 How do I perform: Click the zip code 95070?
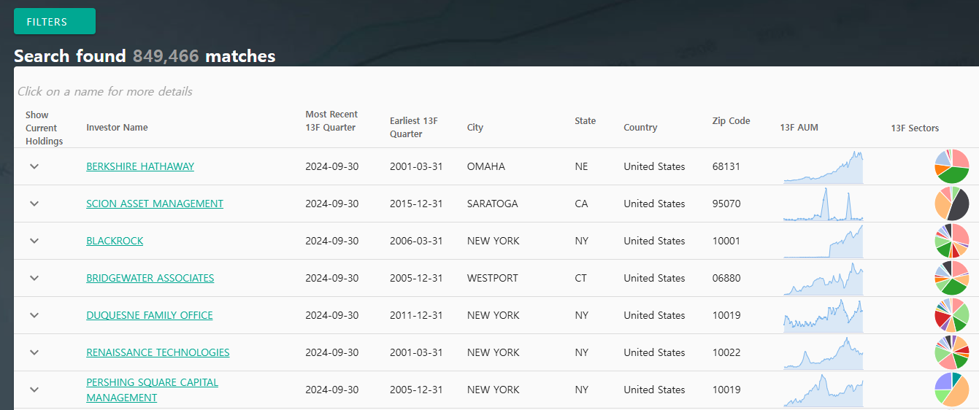pyautogui.click(x=726, y=204)
